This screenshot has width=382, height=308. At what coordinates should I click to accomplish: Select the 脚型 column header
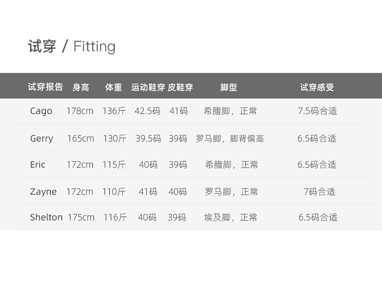[228, 87]
